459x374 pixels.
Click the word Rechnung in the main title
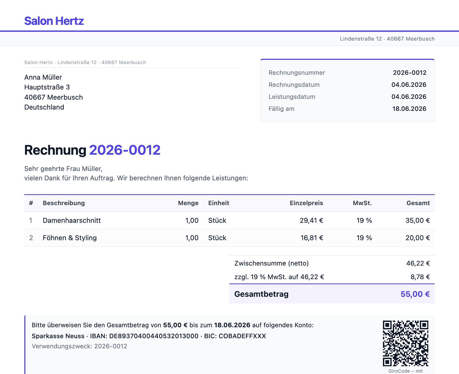point(55,150)
